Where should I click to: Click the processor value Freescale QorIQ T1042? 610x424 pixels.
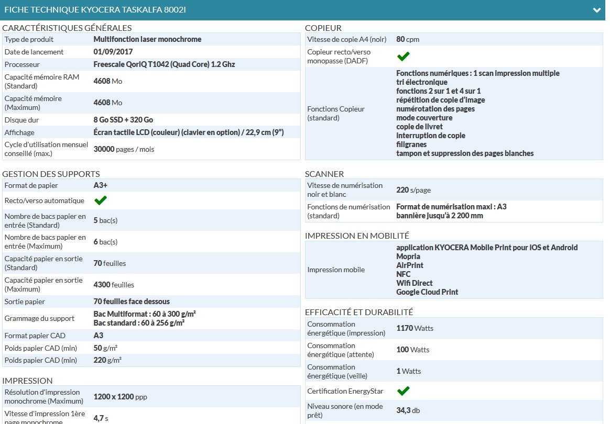click(164, 64)
